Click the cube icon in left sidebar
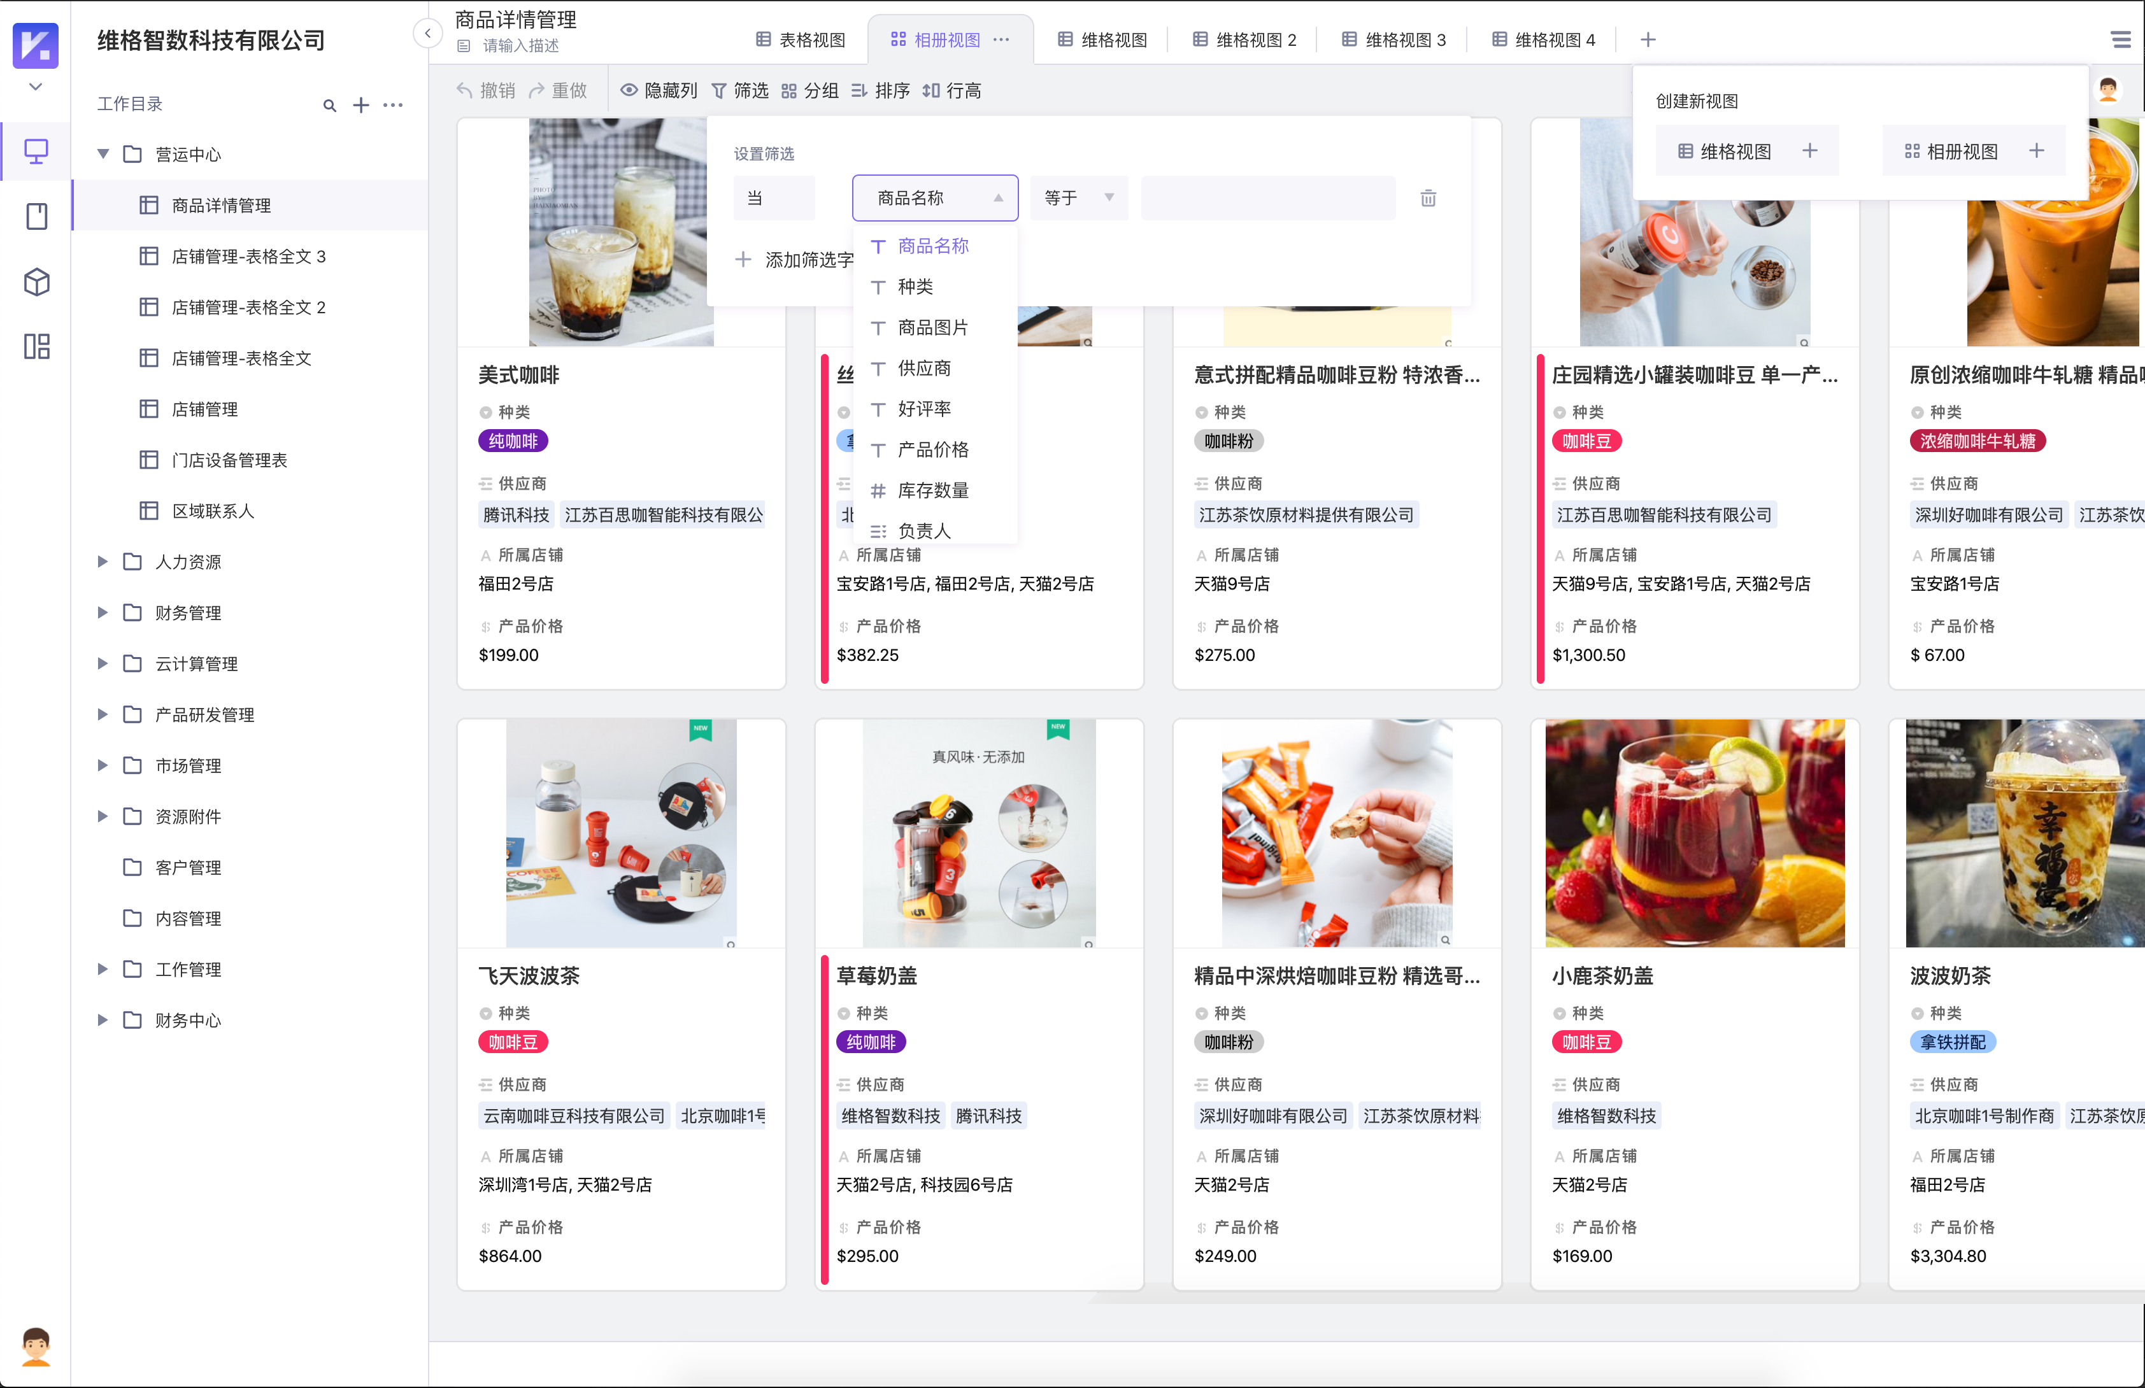Screen dimensions: 2145x1388 (x=36, y=282)
